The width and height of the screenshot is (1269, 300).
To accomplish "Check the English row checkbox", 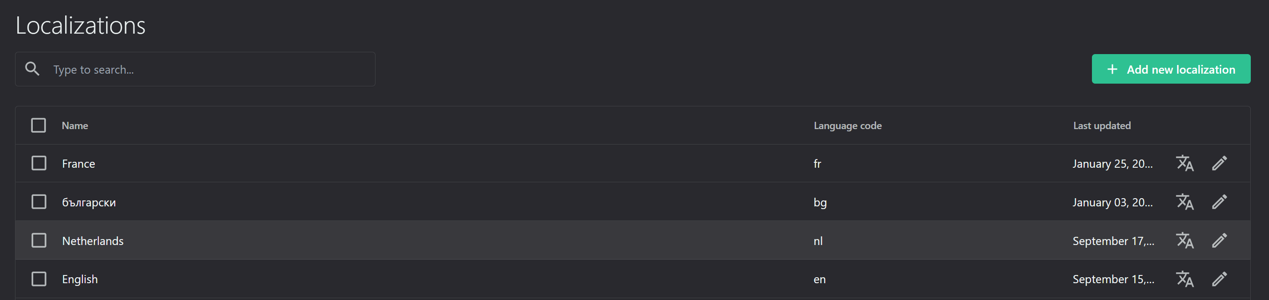I will point(39,279).
